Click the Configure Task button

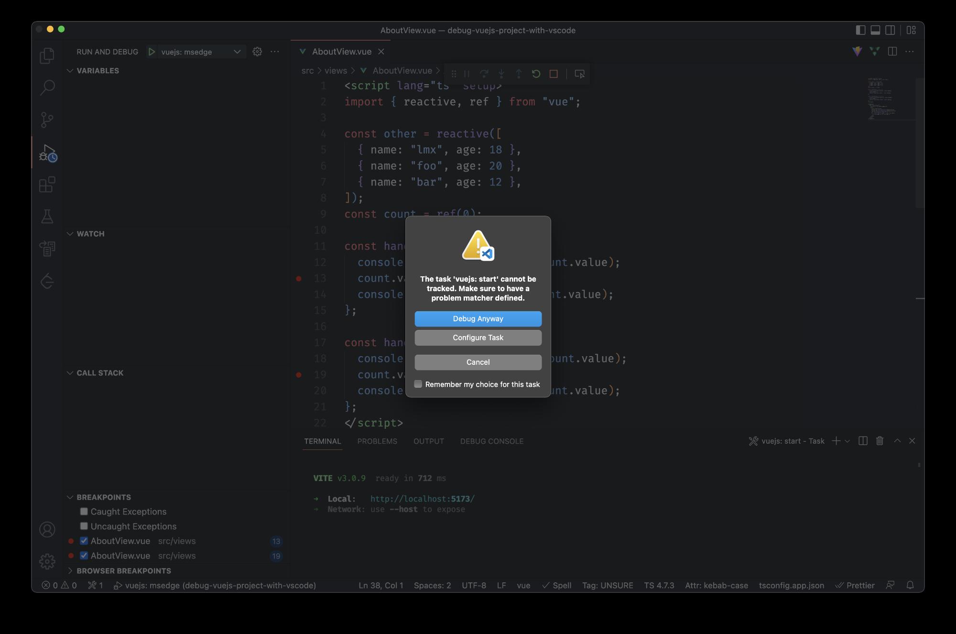478,338
